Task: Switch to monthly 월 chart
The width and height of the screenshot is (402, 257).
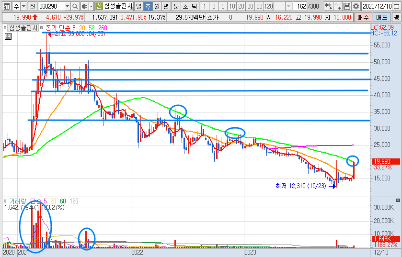Action: pos(157,6)
